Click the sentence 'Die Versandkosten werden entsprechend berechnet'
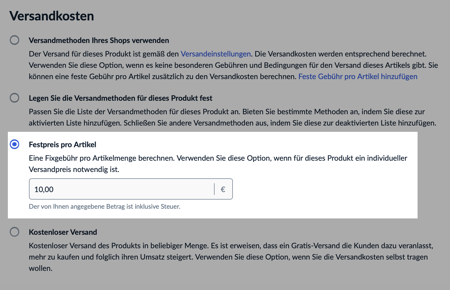 tap(340, 54)
